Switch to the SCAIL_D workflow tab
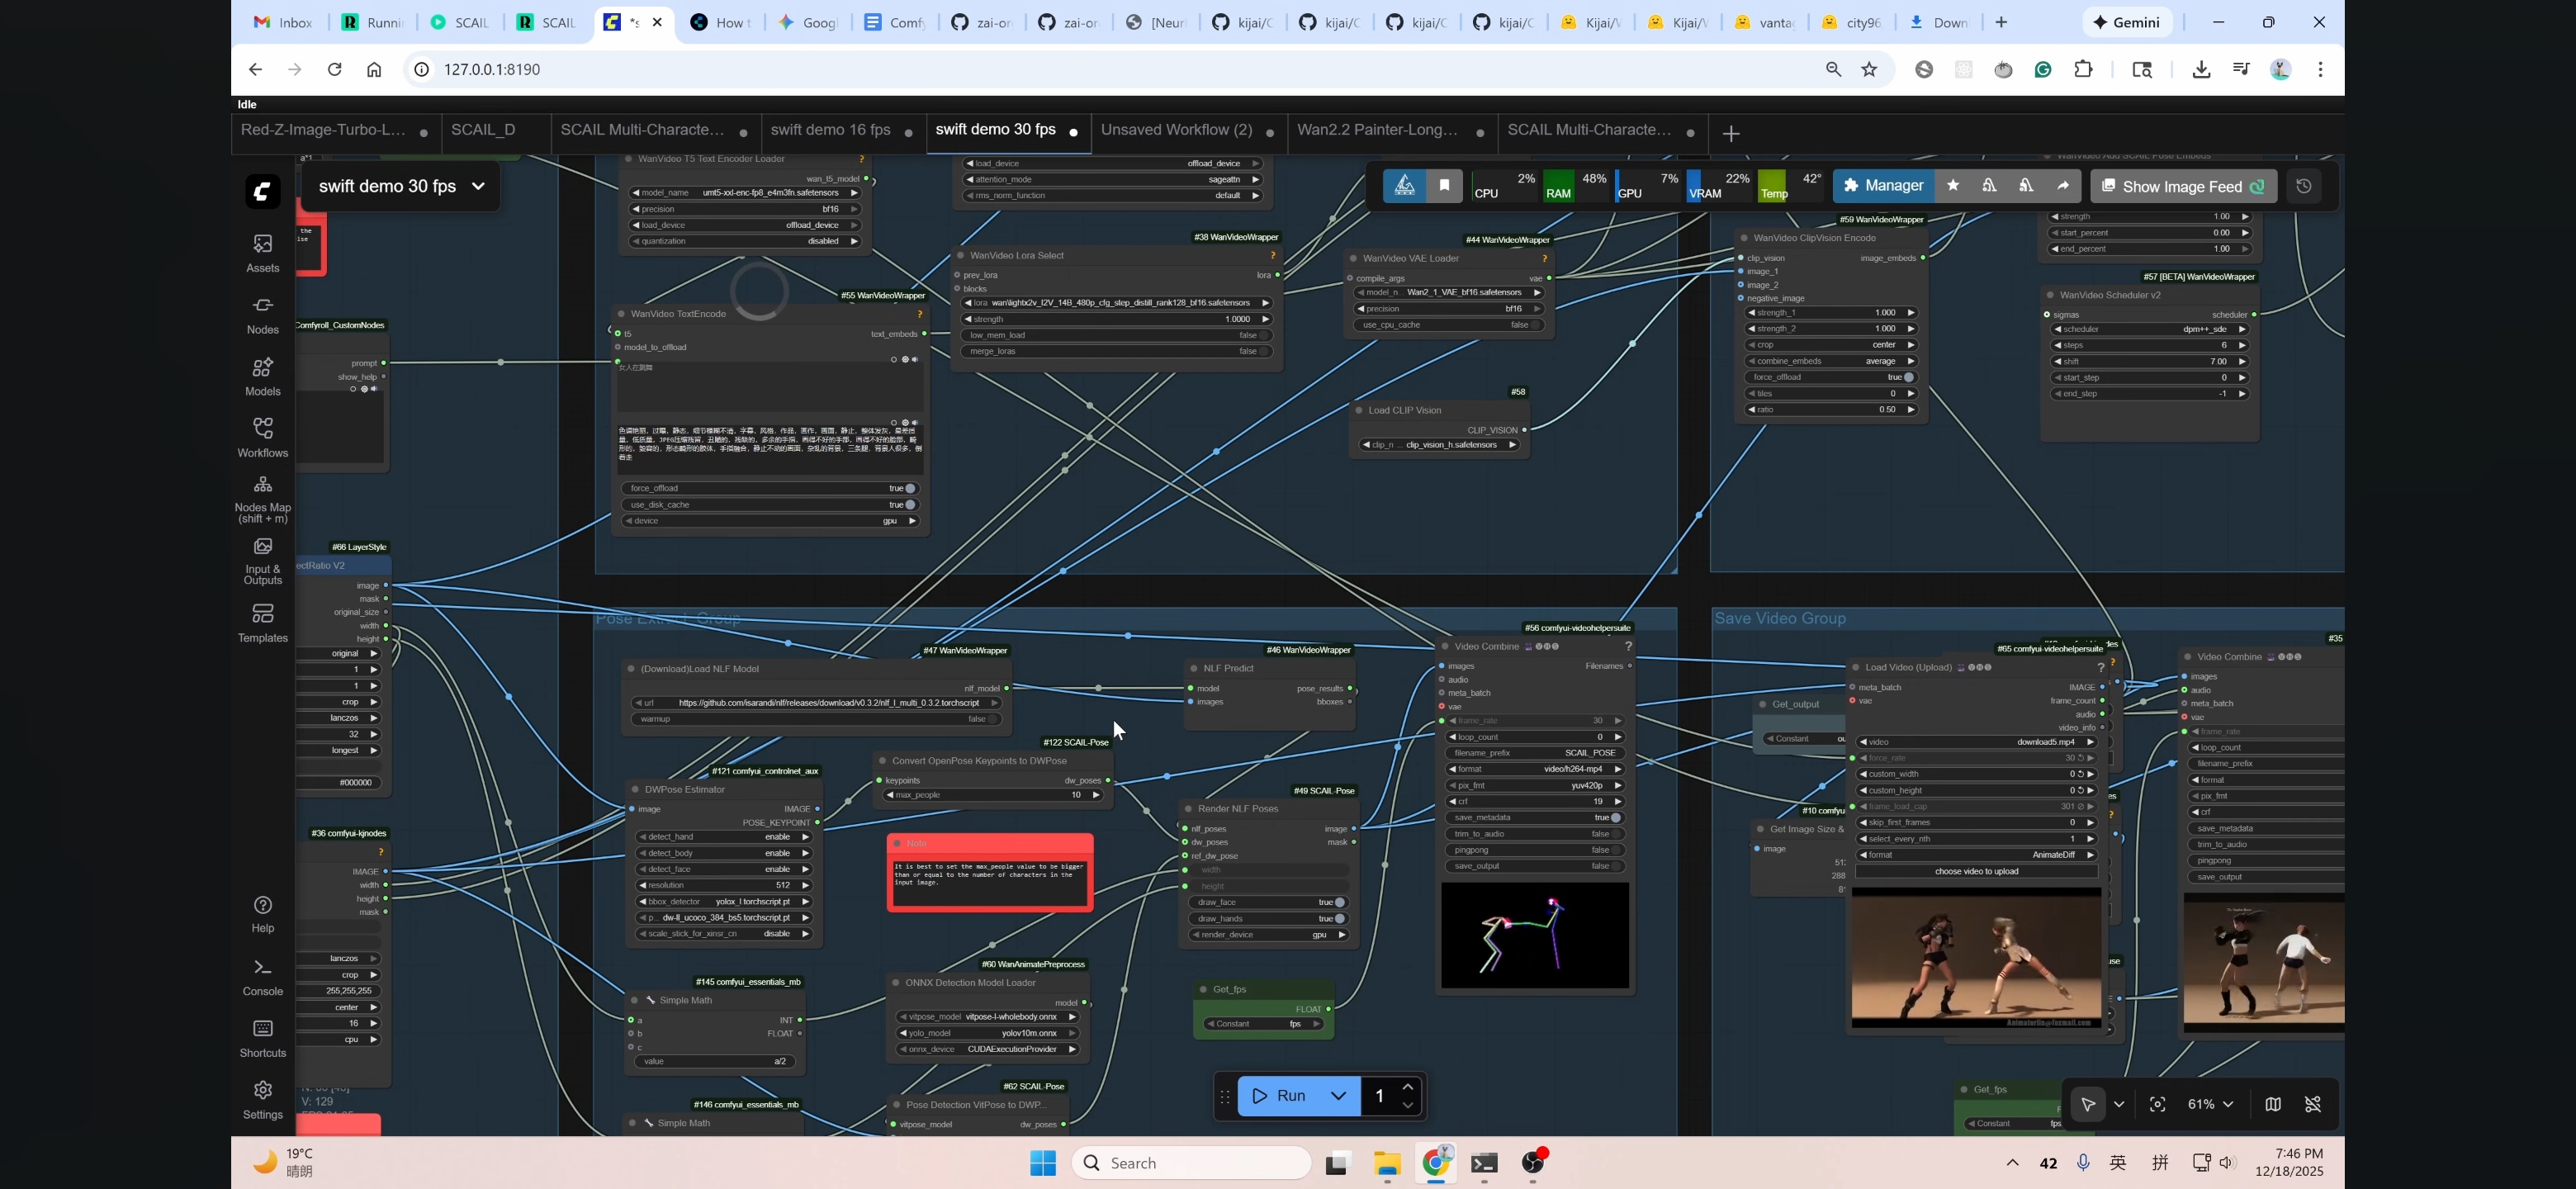The image size is (2576, 1189). pos(484,130)
